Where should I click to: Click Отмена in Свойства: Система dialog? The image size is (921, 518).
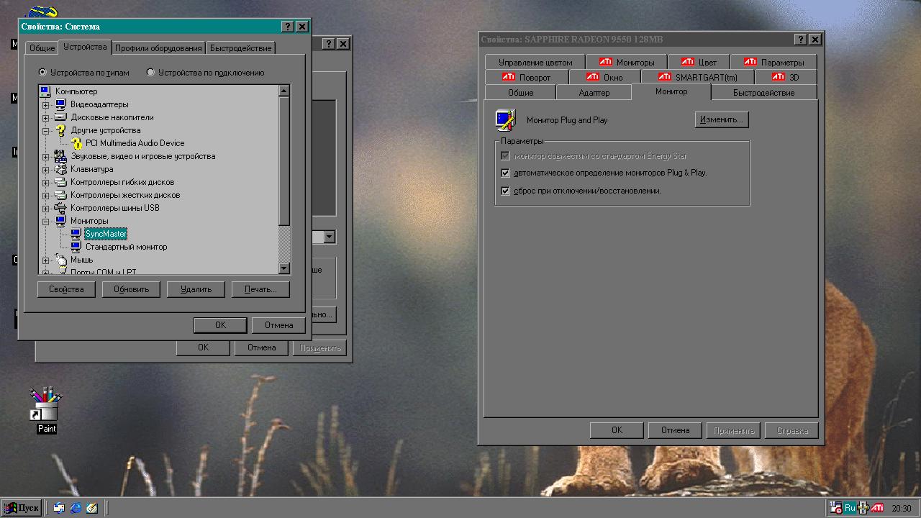[278, 325]
